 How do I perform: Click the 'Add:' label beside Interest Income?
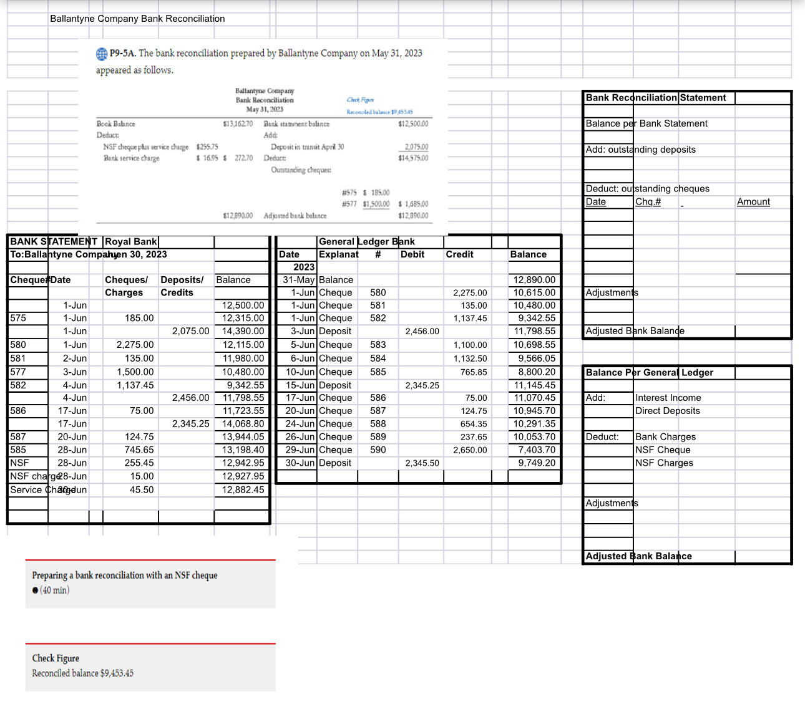[595, 398]
